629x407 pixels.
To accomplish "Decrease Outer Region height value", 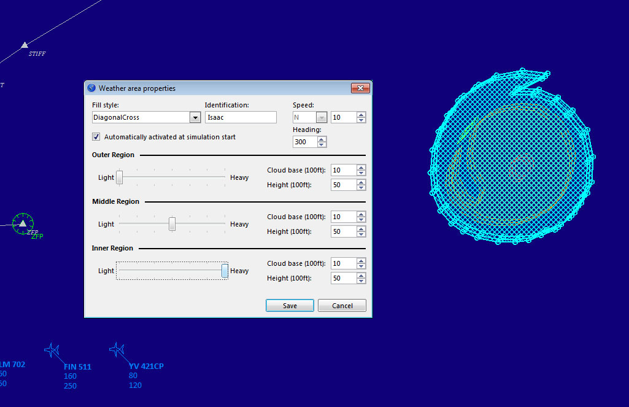I will (x=361, y=187).
